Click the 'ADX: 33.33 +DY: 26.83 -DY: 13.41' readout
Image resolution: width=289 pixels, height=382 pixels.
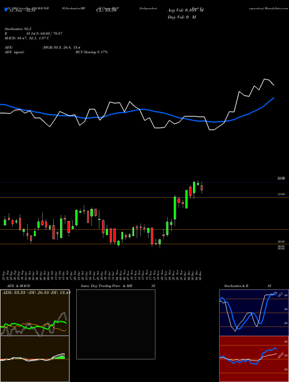36,292
